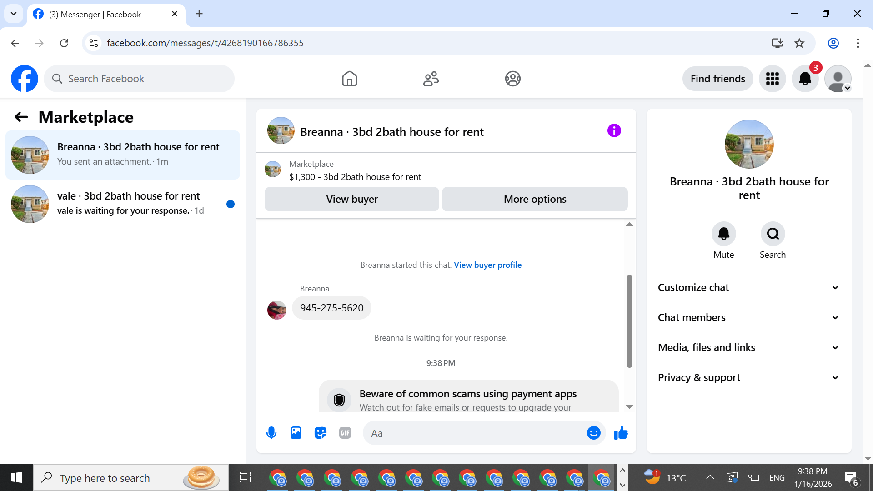The image size is (873, 491).
Task: Go to Facebook Home tab
Action: [x=349, y=79]
